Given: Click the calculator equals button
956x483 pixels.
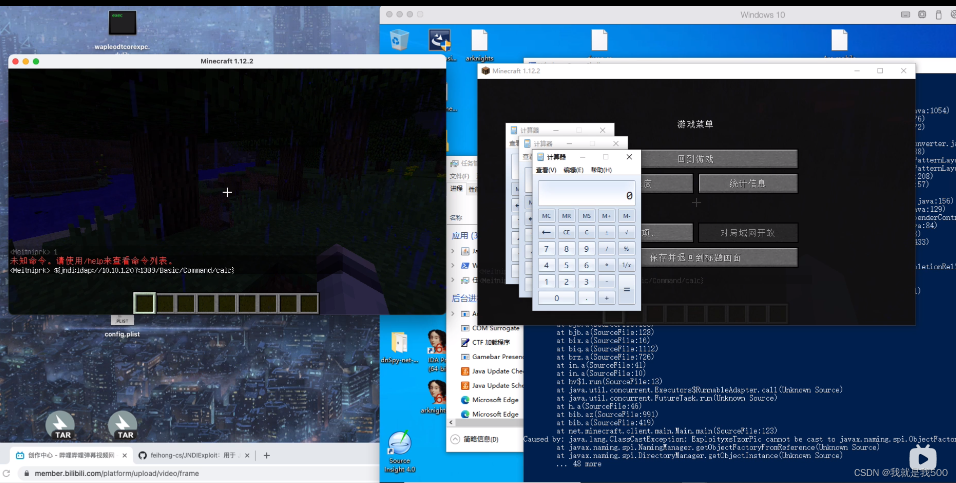Looking at the screenshot, I should pos(626,289).
